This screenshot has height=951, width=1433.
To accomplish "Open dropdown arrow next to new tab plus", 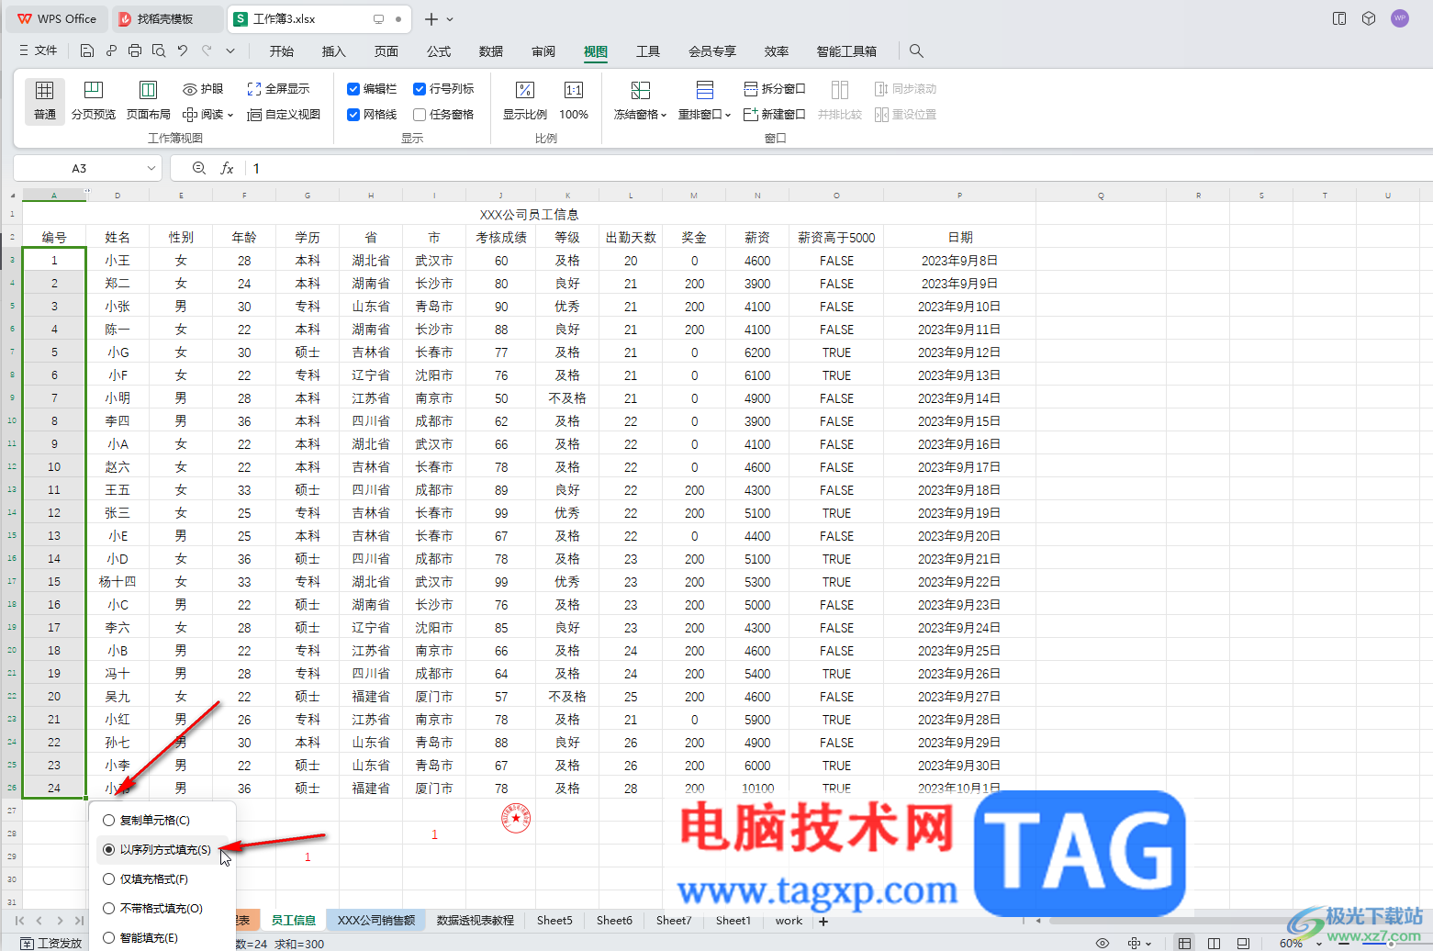I will point(450,19).
